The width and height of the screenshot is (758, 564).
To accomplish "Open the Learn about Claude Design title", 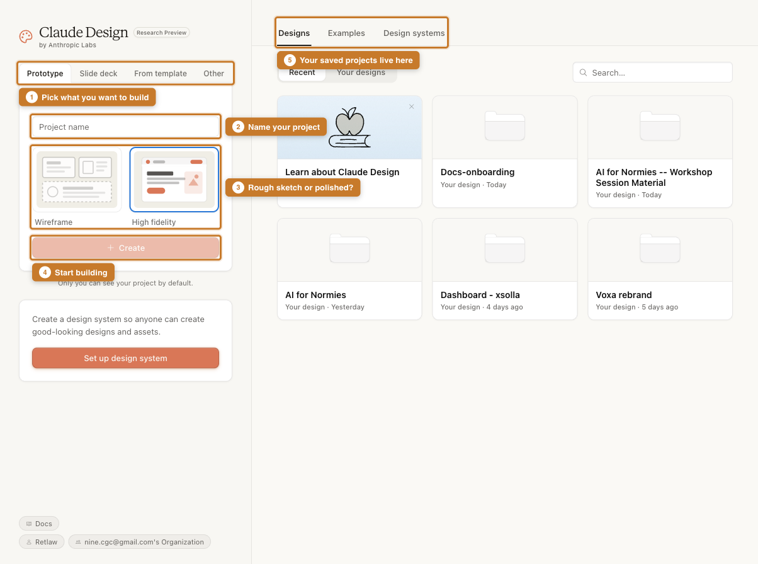I will 342,172.
